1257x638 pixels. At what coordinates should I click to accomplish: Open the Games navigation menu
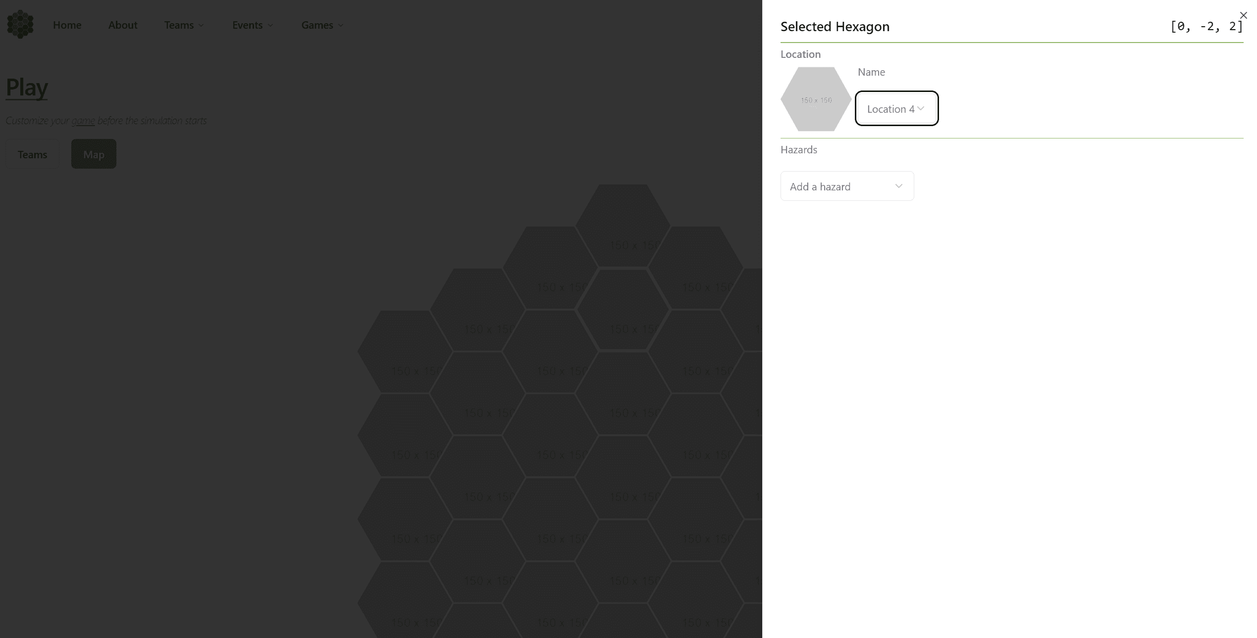[322, 24]
